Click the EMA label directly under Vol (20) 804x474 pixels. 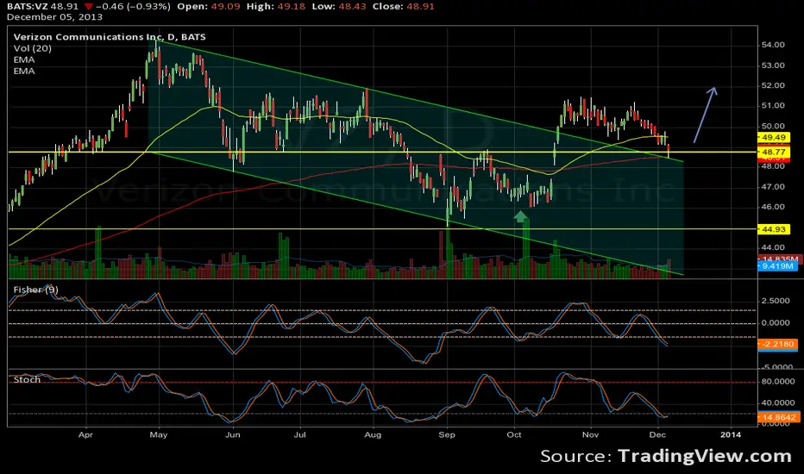24,59
